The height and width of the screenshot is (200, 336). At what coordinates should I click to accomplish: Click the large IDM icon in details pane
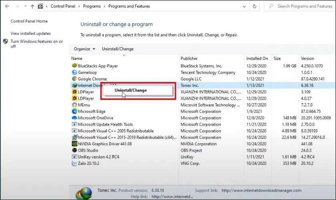click(84, 193)
